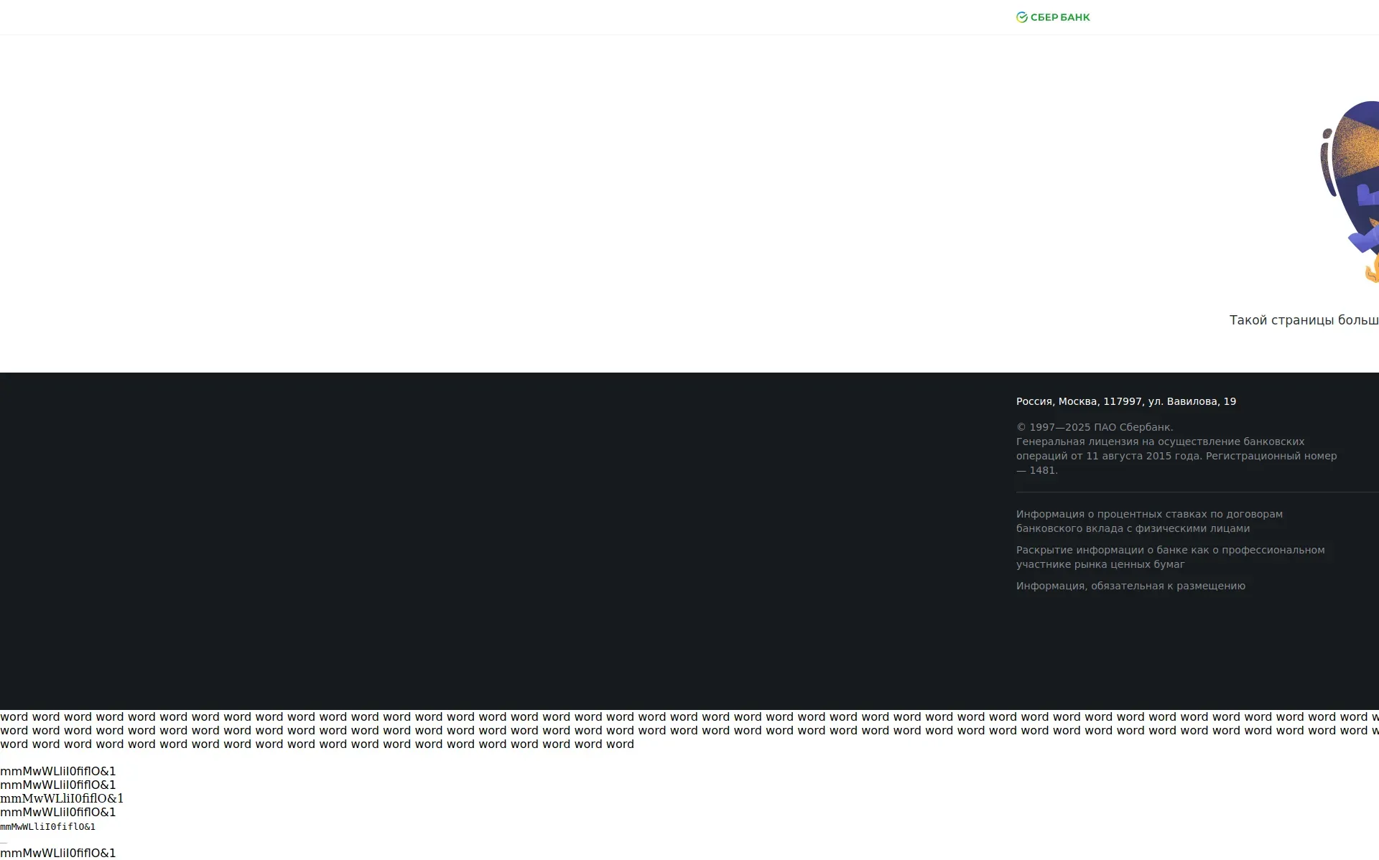Click the second 'mmMwWLliI0fiflO&1' sample line
Viewport: 1379px width, 860px height.
pyautogui.click(x=57, y=785)
